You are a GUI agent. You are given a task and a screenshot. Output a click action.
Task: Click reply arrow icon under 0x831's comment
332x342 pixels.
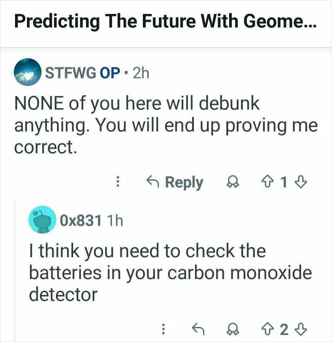point(198,329)
